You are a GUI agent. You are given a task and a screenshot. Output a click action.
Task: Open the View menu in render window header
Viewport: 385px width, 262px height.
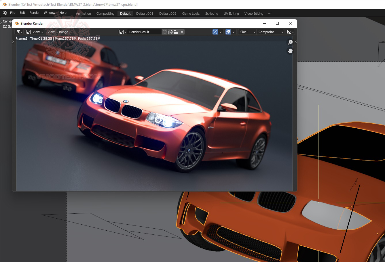click(x=51, y=32)
